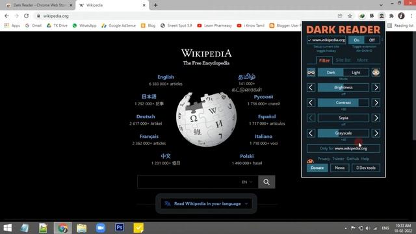This screenshot has width=416, height=234.
Task: Switch to Dark Reader Chrome Web Store tab
Action: [39, 5]
